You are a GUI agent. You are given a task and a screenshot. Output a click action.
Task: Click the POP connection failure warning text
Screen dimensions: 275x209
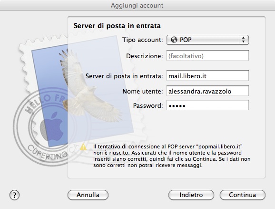point(172,156)
